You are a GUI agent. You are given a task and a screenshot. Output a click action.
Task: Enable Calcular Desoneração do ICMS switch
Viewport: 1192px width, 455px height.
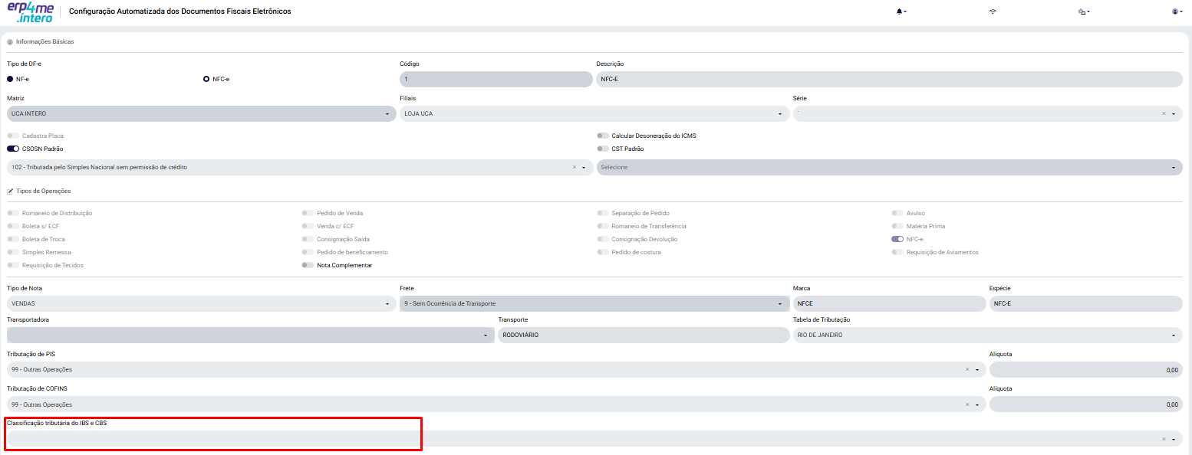click(603, 136)
